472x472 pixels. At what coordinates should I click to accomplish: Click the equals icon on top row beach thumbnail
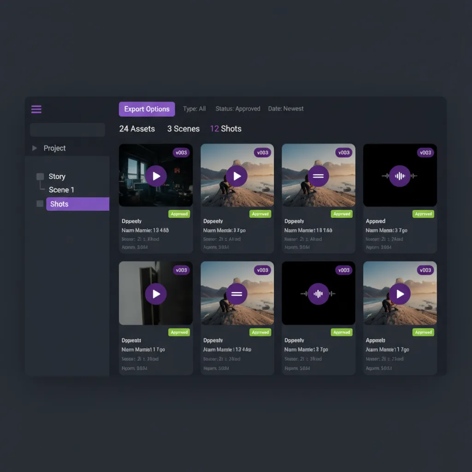click(318, 176)
